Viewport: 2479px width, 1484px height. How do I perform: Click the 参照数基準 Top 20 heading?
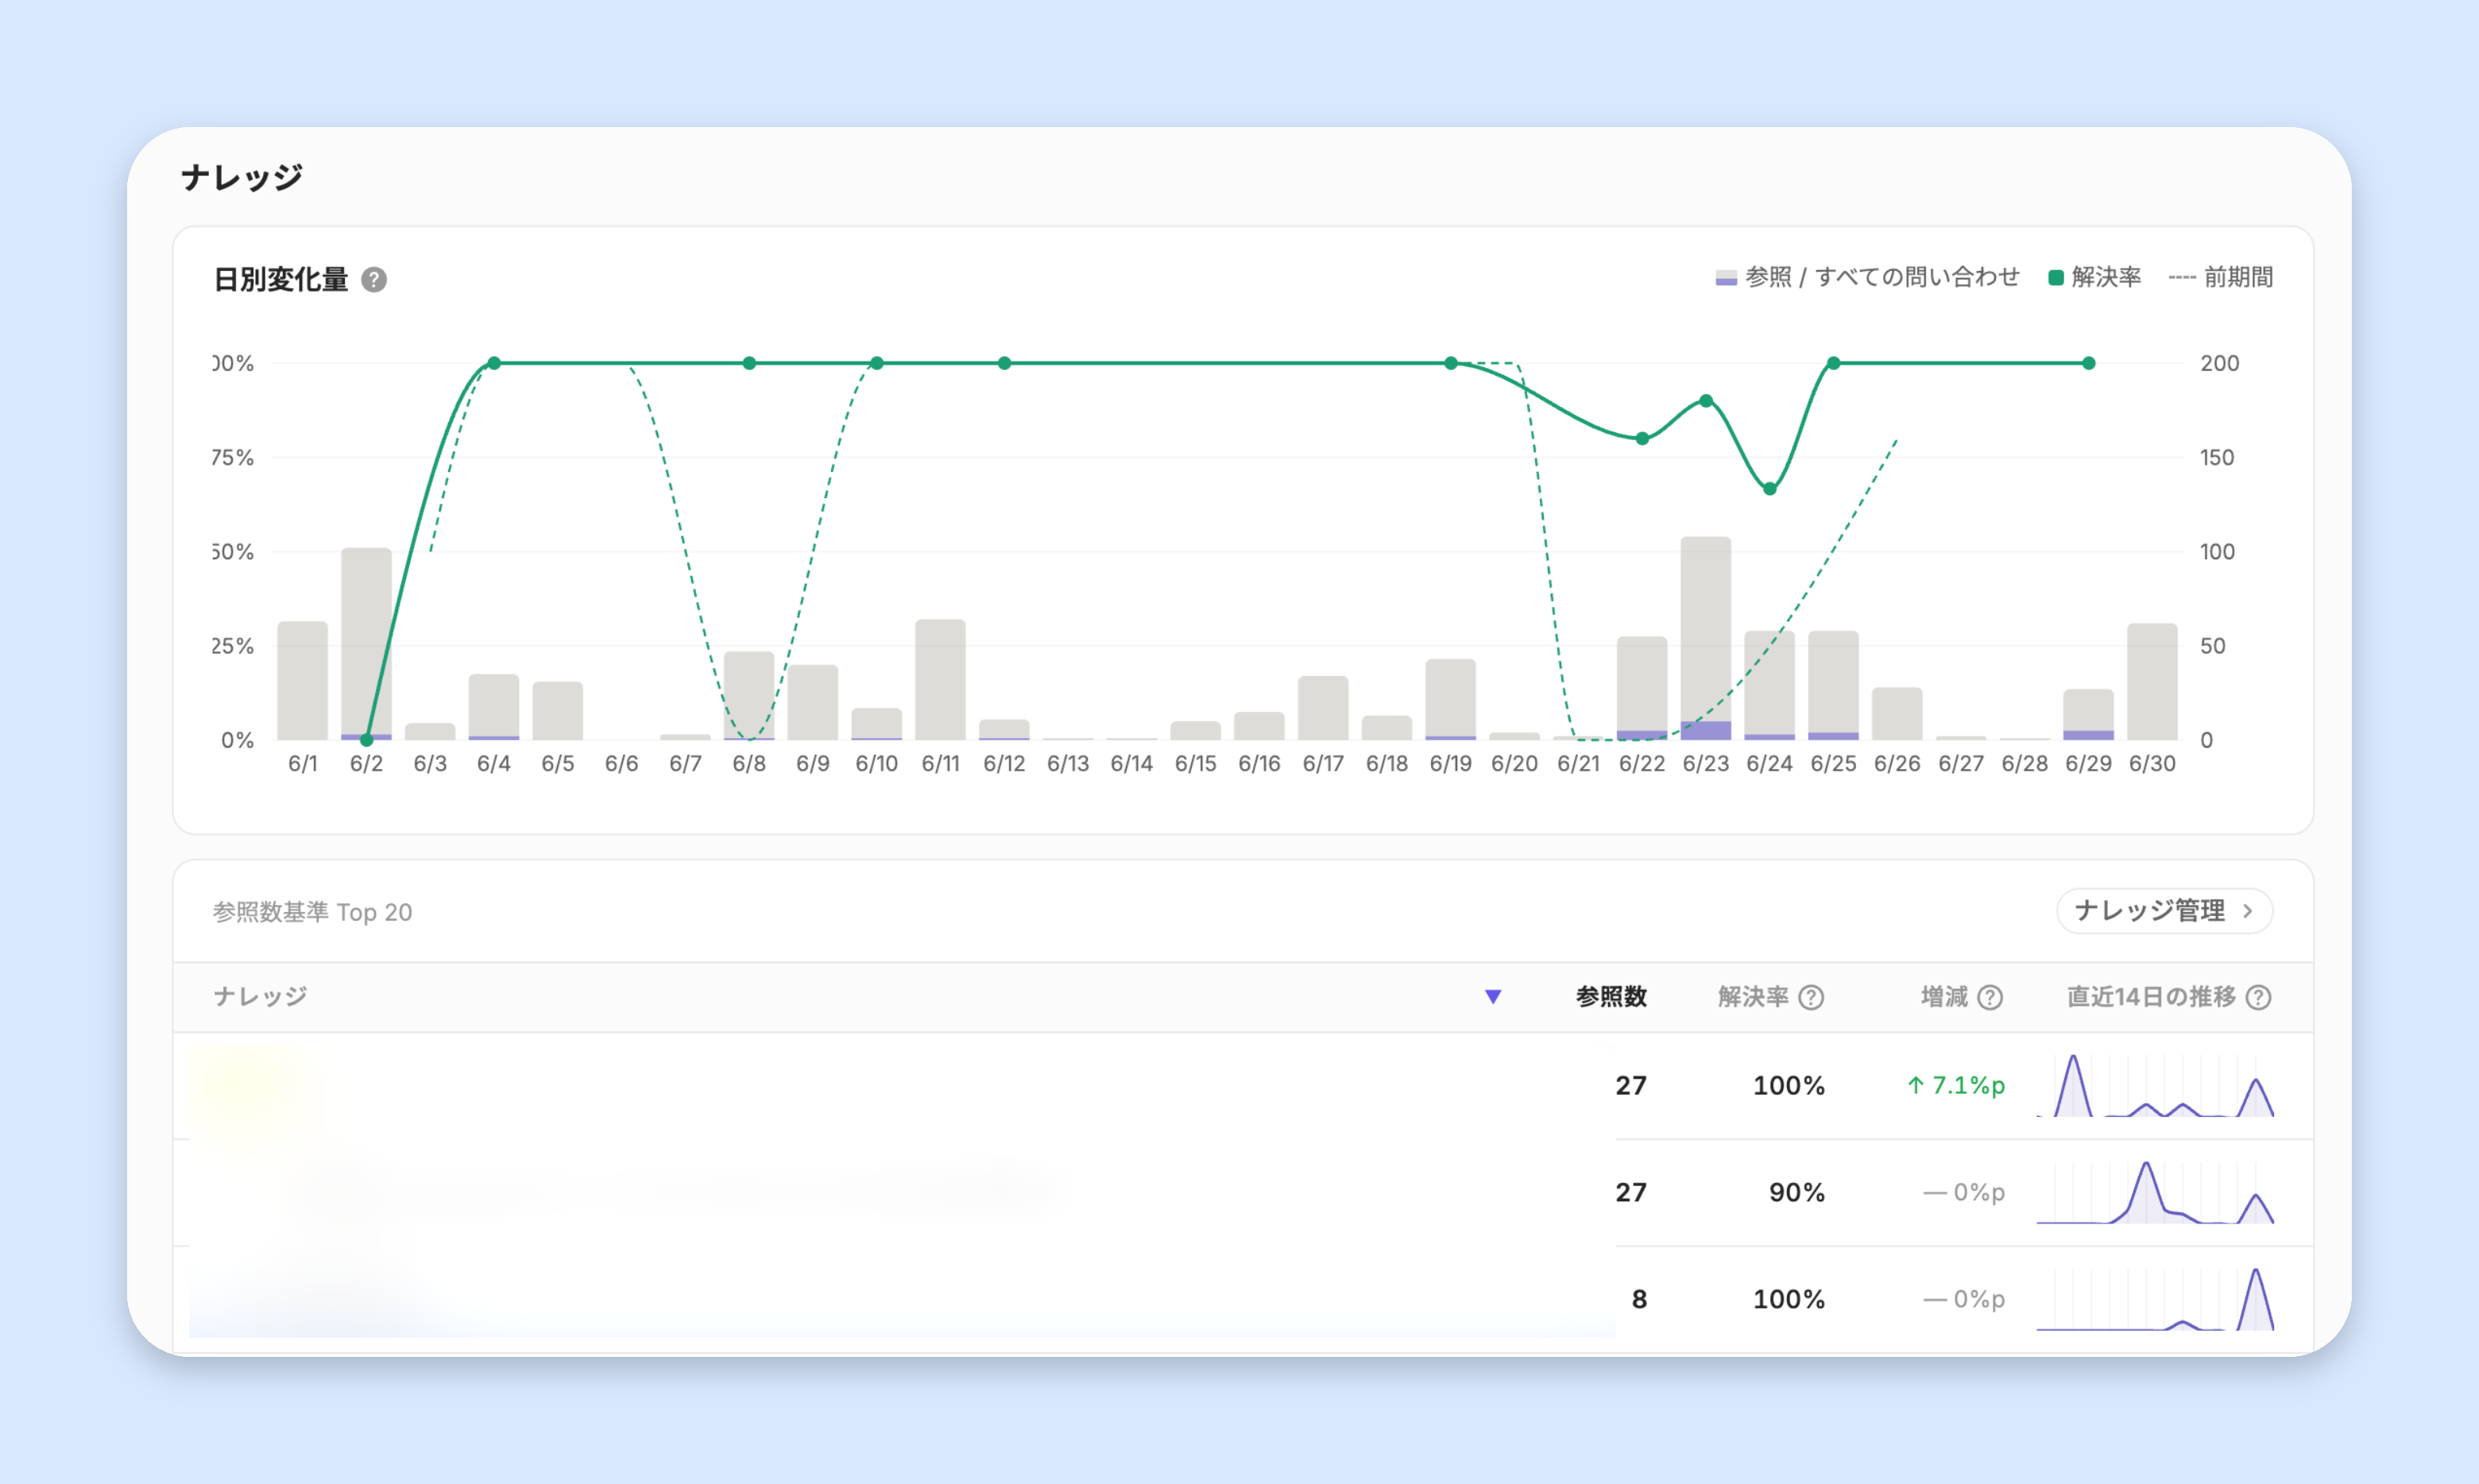click(312, 912)
